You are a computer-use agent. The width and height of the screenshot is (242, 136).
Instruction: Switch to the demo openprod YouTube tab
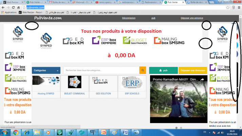[106, 2]
